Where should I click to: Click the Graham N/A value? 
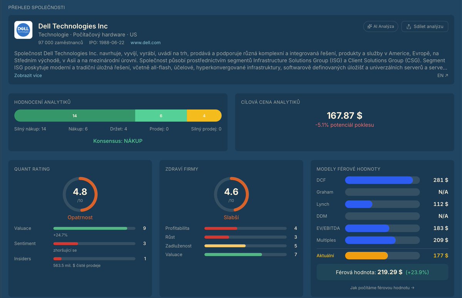[443, 192]
